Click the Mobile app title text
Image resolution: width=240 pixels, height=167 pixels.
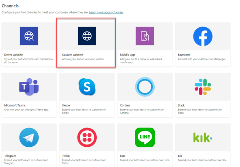point(127,55)
